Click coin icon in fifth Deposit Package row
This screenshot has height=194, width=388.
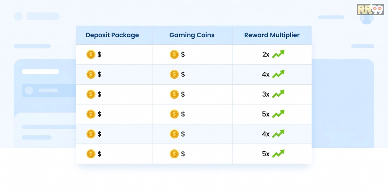91,134
